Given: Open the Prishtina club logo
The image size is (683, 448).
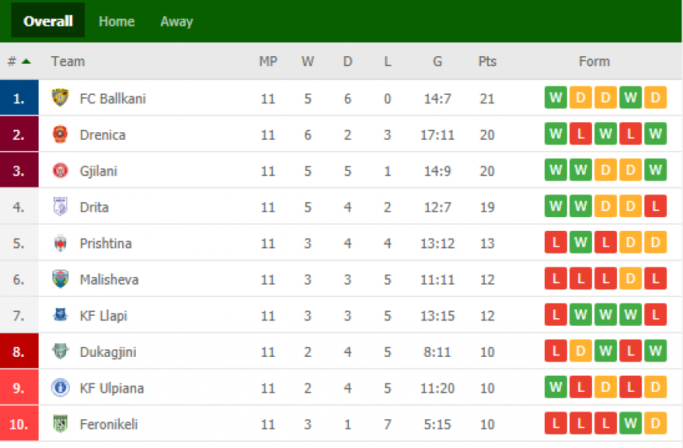Looking at the screenshot, I should 60,243.
